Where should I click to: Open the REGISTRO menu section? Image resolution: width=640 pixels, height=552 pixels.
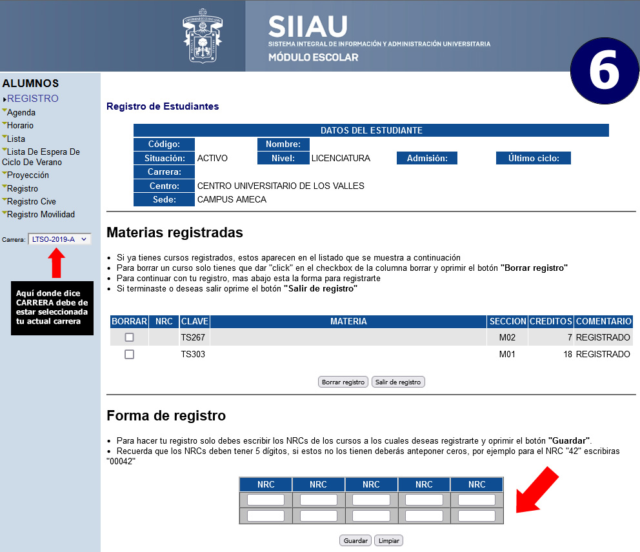[x=33, y=98]
